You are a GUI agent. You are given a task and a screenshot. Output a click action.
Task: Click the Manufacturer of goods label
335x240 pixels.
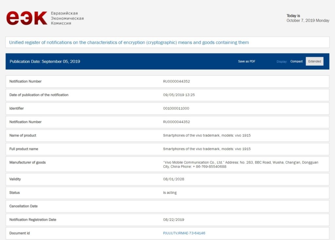coord(27,162)
